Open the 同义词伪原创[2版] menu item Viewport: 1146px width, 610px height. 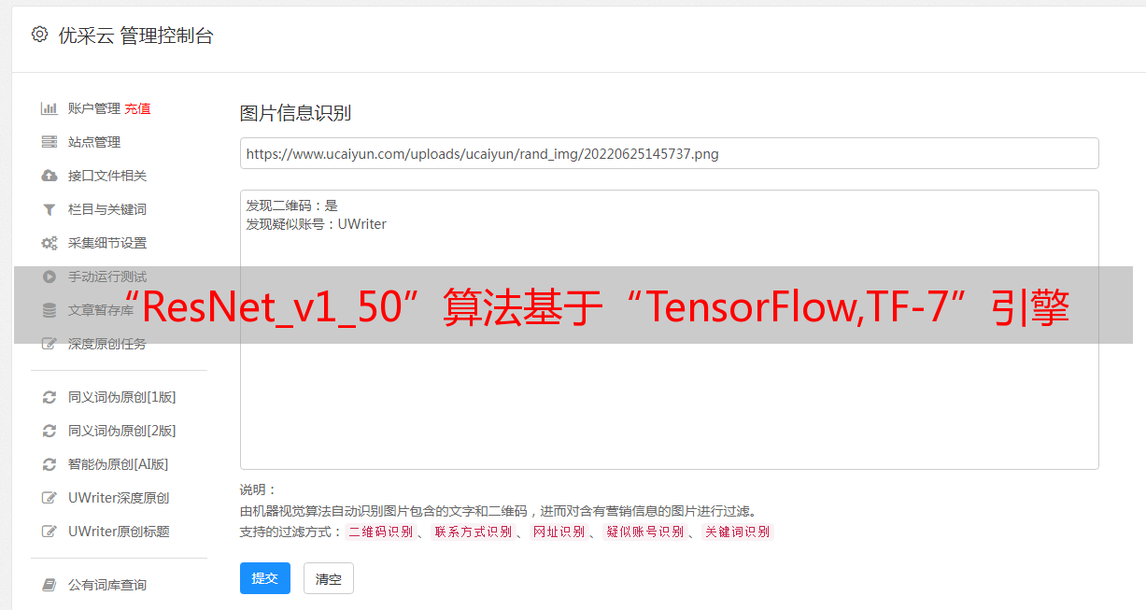(121, 431)
